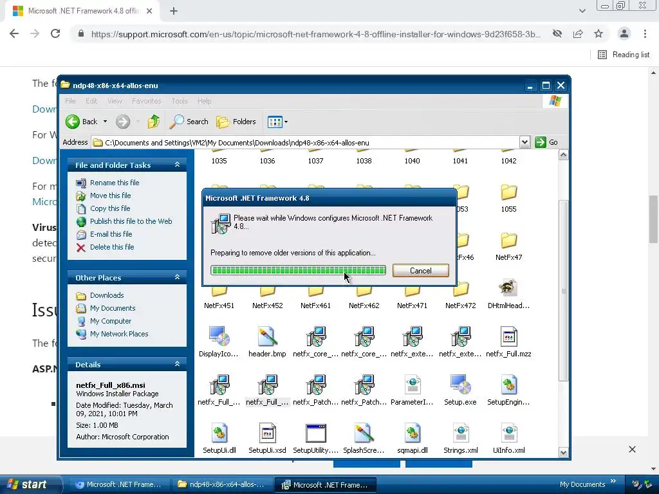Select the Setup.exe file icon

(460, 385)
